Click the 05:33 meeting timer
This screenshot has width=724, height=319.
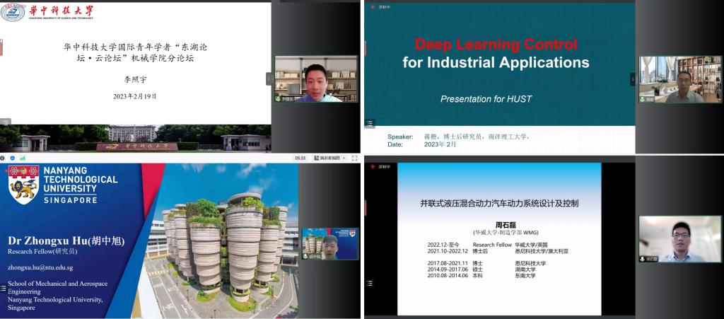[300, 158]
